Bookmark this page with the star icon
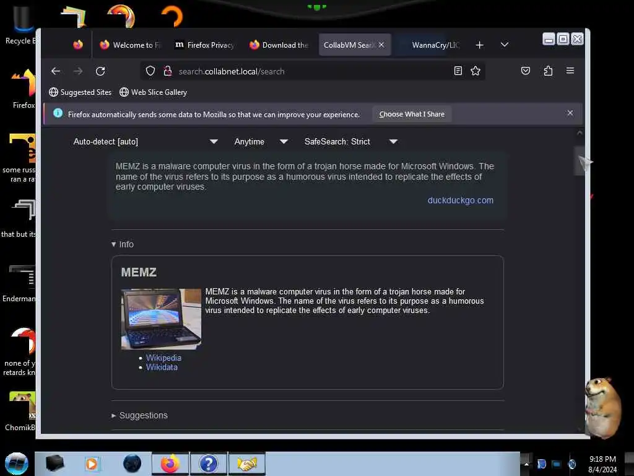Image resolution: width=634 pixels, height=476 pixels. point(475,71)
